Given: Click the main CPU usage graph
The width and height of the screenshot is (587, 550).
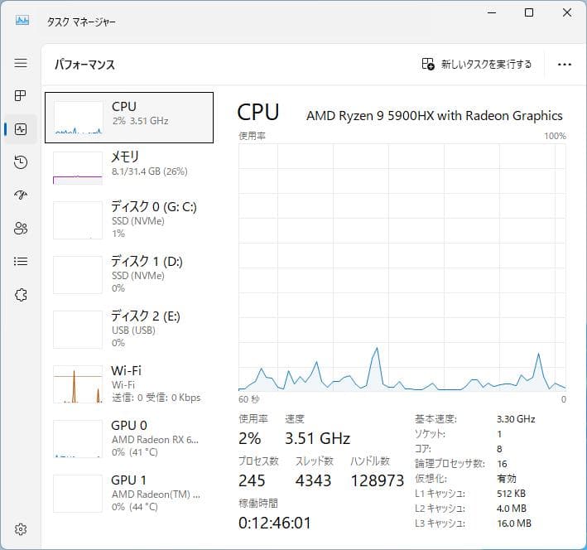Looking at the screenshot, I should [x=402, y=268].
